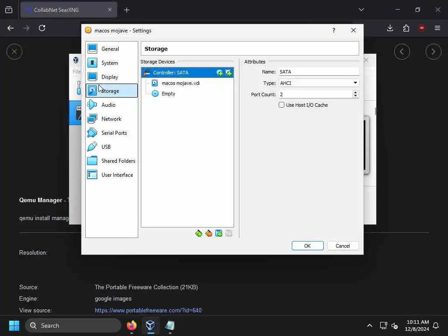Select the Empty optical drive entry
Image resolution: width=448 pixels, height=336 pixels.
[187, 94]
